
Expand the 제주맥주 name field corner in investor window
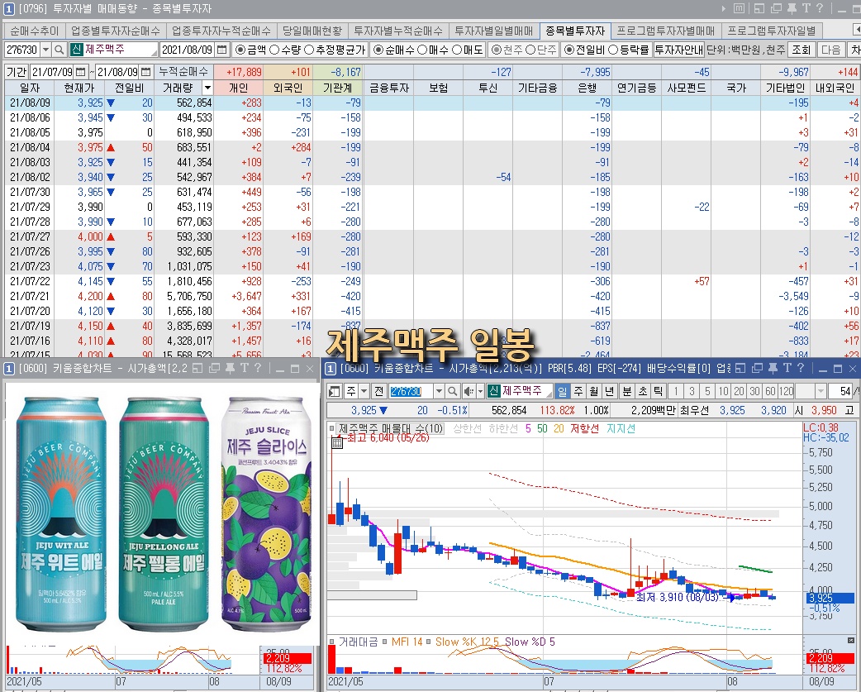click(x=155, y=53)
